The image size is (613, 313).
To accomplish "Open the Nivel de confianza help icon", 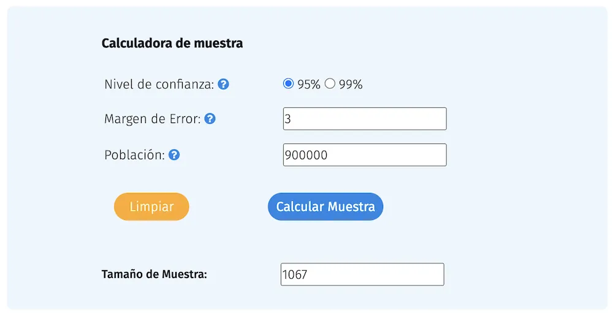I will (224, 85).
